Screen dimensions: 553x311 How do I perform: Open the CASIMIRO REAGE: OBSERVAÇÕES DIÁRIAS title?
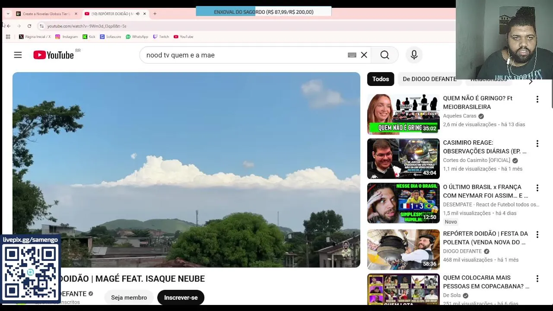(x=485, y=147)
